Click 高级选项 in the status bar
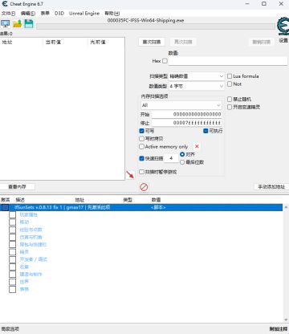 coord(10,329)
